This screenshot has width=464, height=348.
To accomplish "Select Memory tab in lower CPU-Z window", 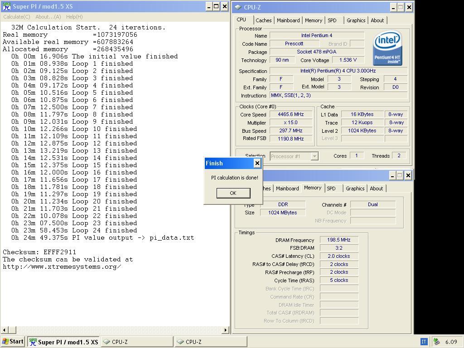I will (313, 188).
